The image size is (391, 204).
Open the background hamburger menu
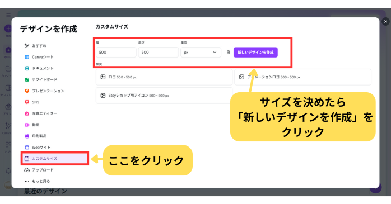[8, 15]
